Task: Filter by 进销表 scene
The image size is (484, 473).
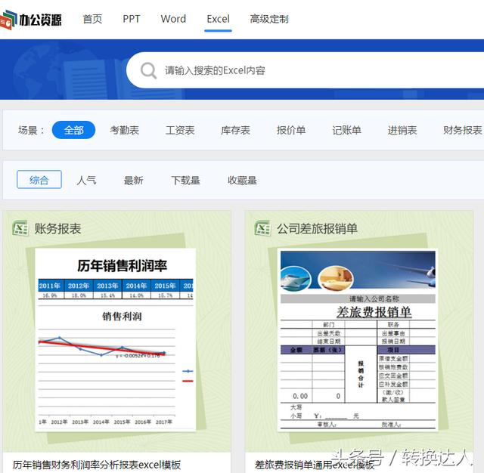Action: (x=402, y=130)
